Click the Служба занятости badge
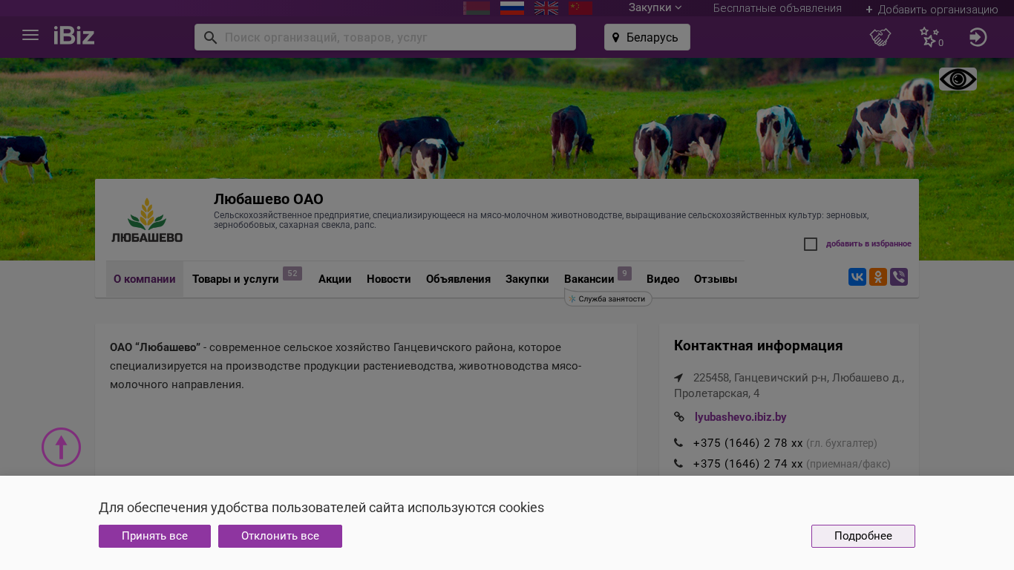Image resolution: width=1014 pixels, height=570 pixels. pos(609,298)
